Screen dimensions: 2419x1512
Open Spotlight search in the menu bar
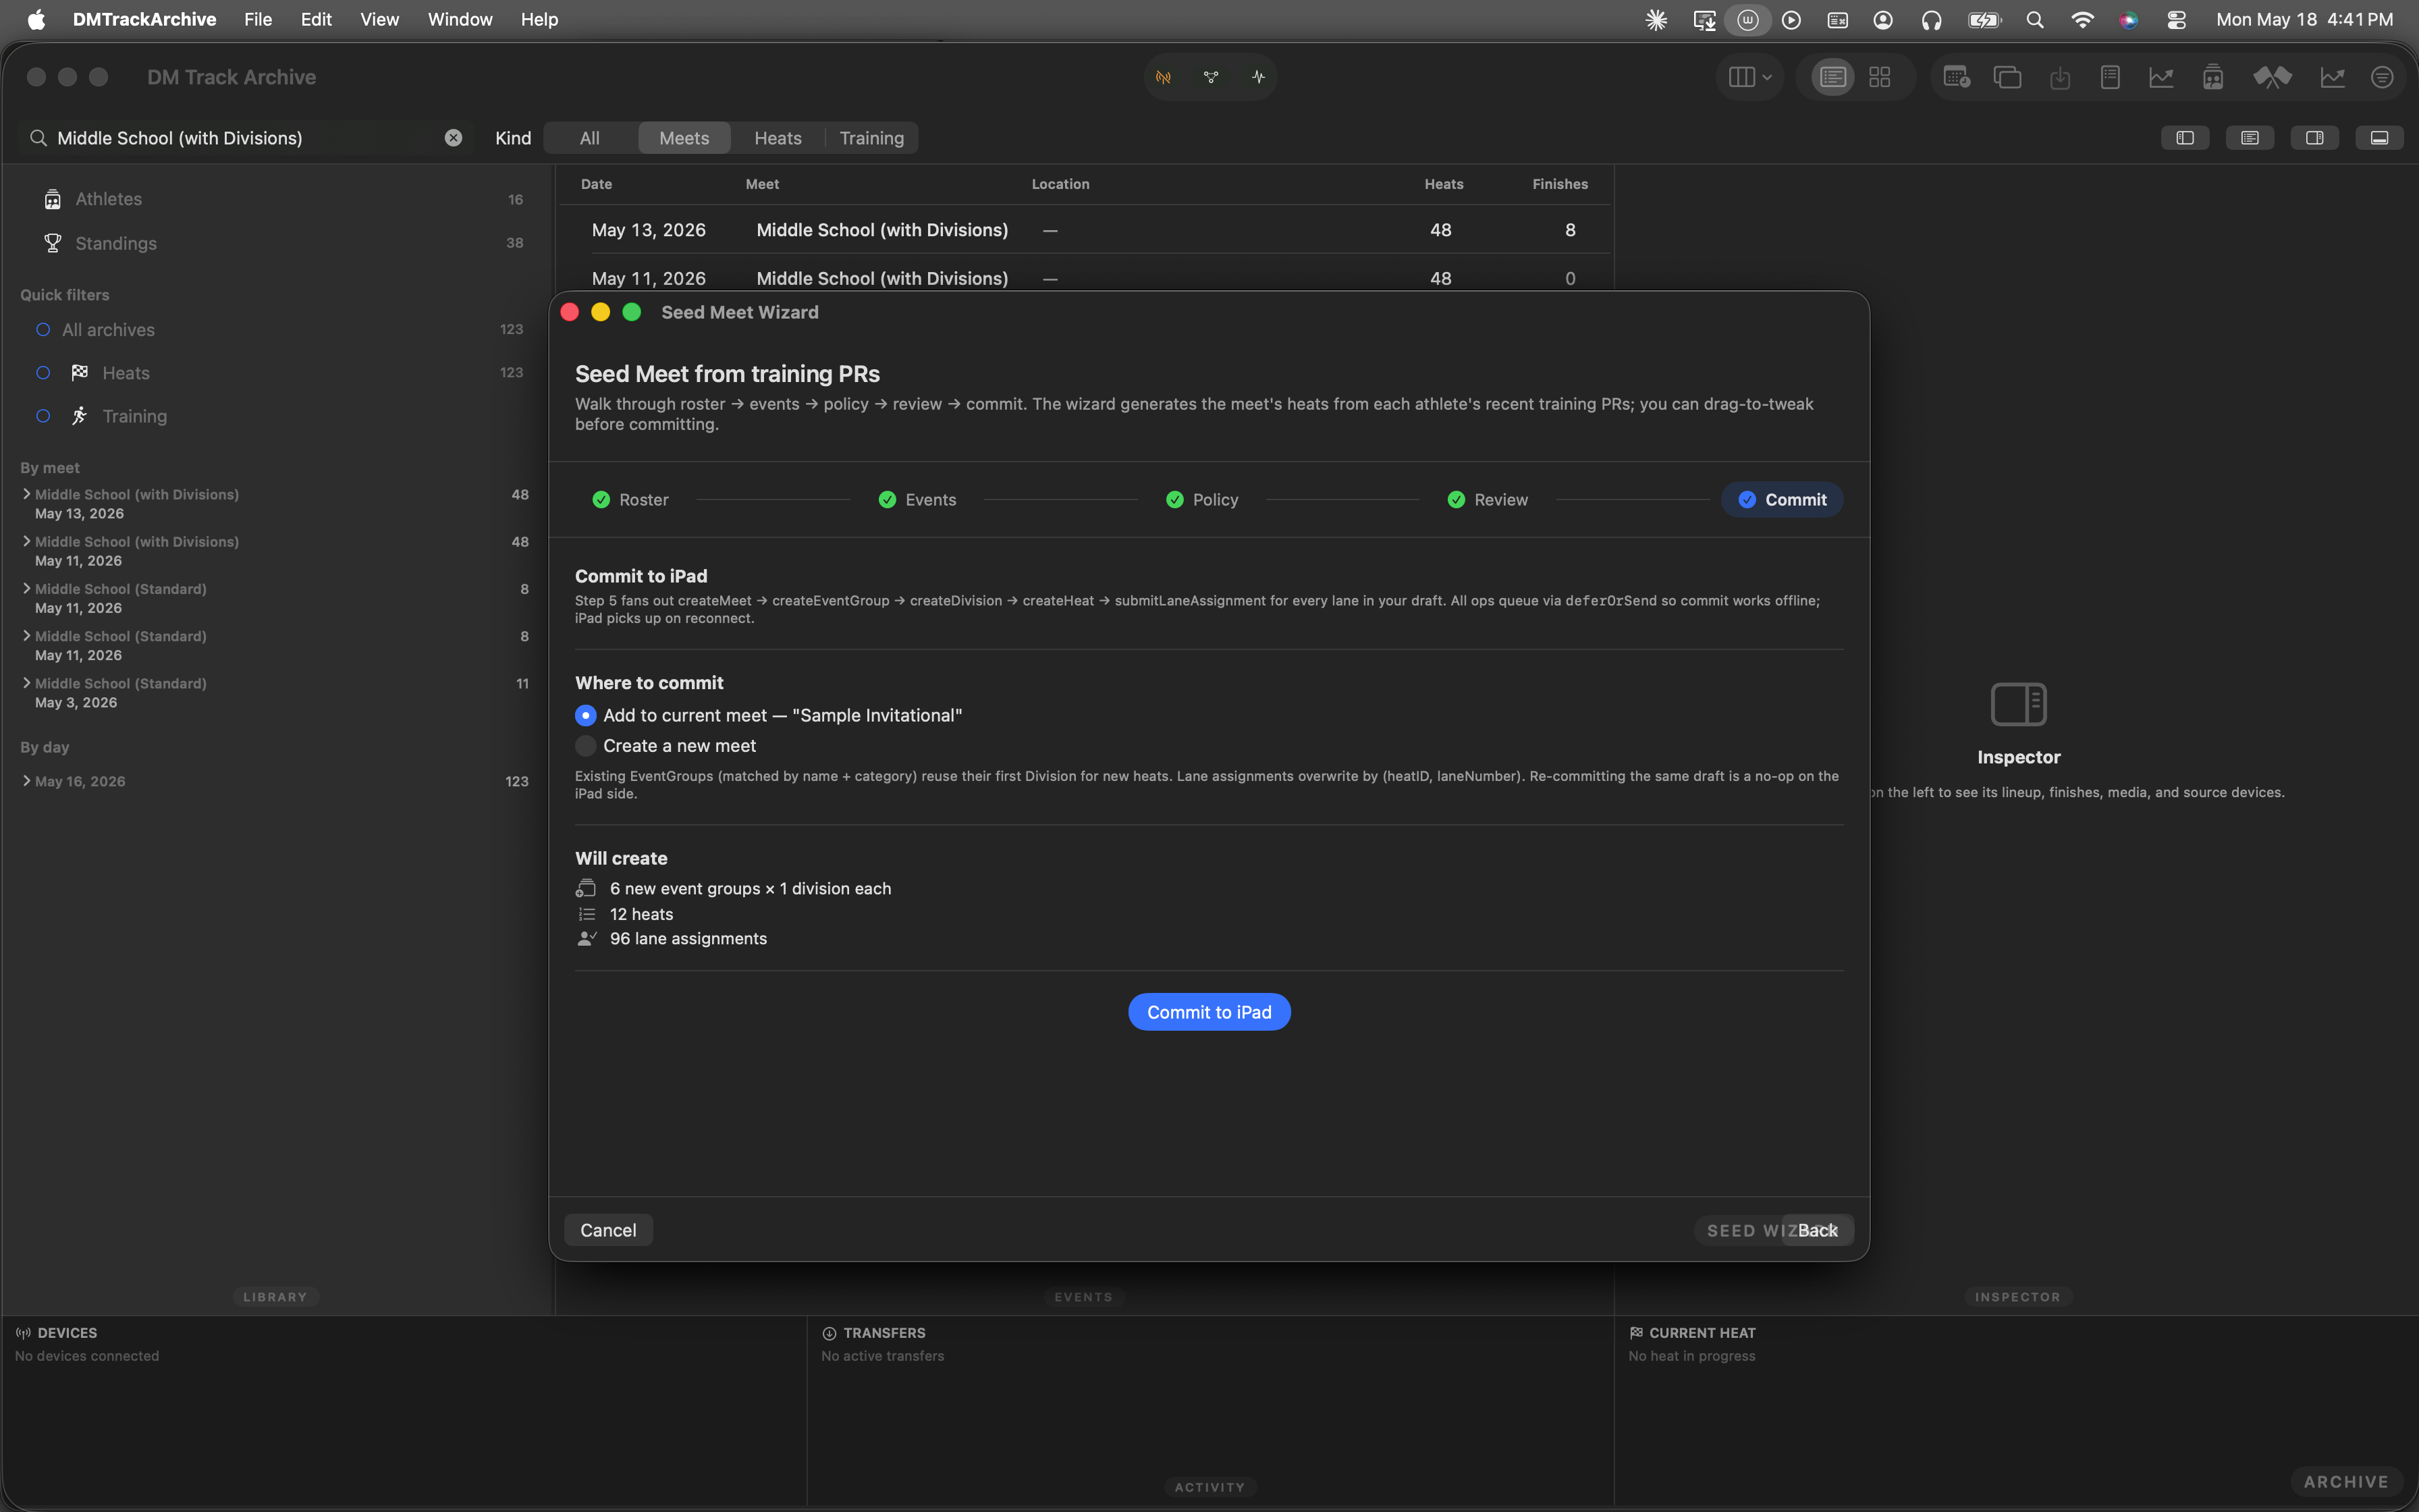pos(2034,19)
